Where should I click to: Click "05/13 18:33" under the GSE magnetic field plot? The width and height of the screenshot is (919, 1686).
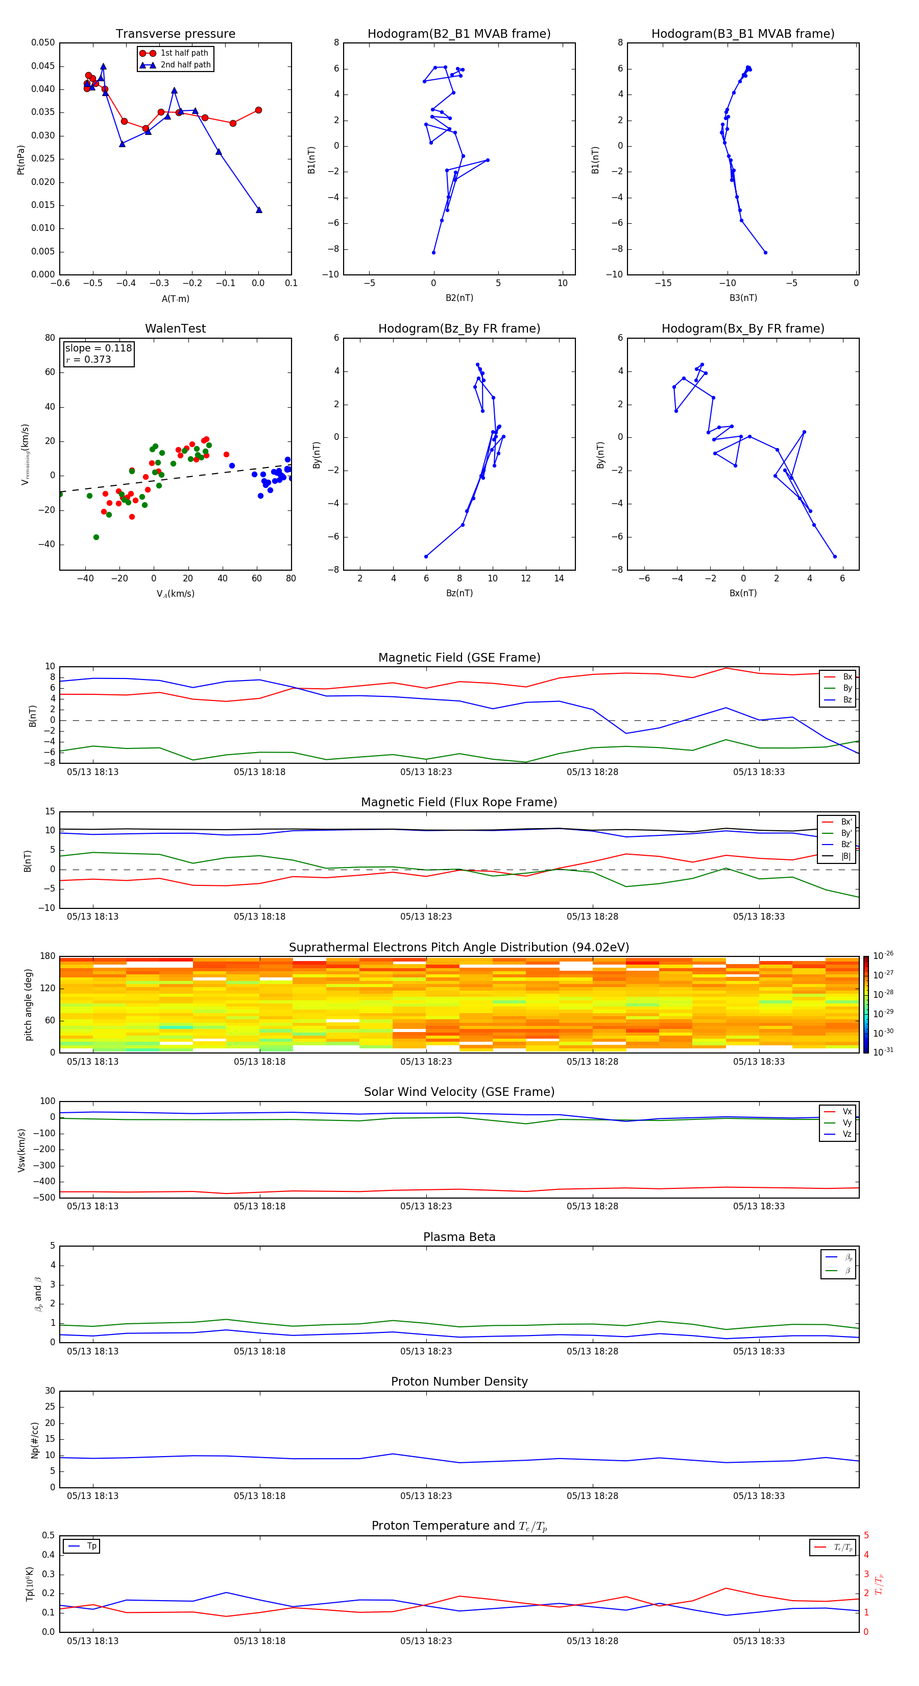click(x=759, y=772)
